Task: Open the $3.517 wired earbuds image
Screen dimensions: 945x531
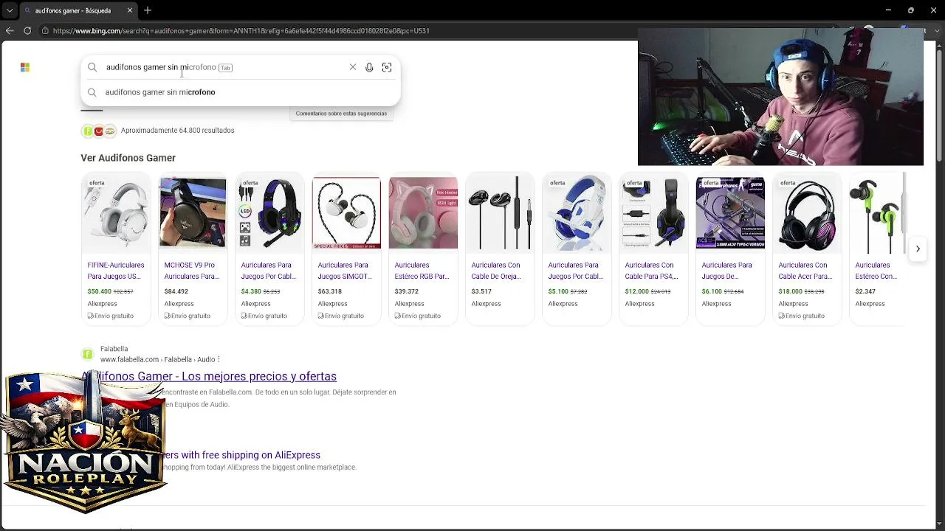Action: [500, 213]
